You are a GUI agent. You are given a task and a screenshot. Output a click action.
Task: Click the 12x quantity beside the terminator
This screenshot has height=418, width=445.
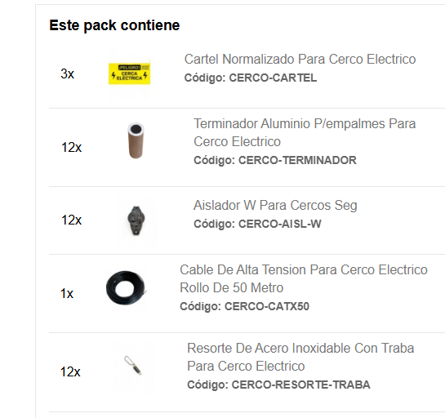point(71,147)
